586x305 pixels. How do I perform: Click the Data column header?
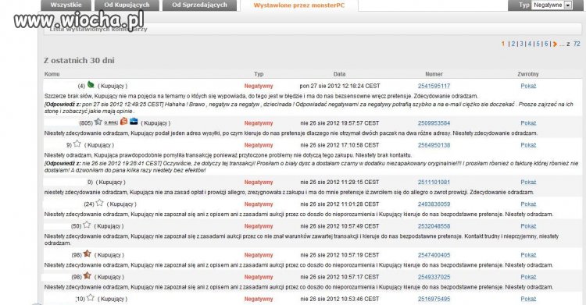pos(339,74)
